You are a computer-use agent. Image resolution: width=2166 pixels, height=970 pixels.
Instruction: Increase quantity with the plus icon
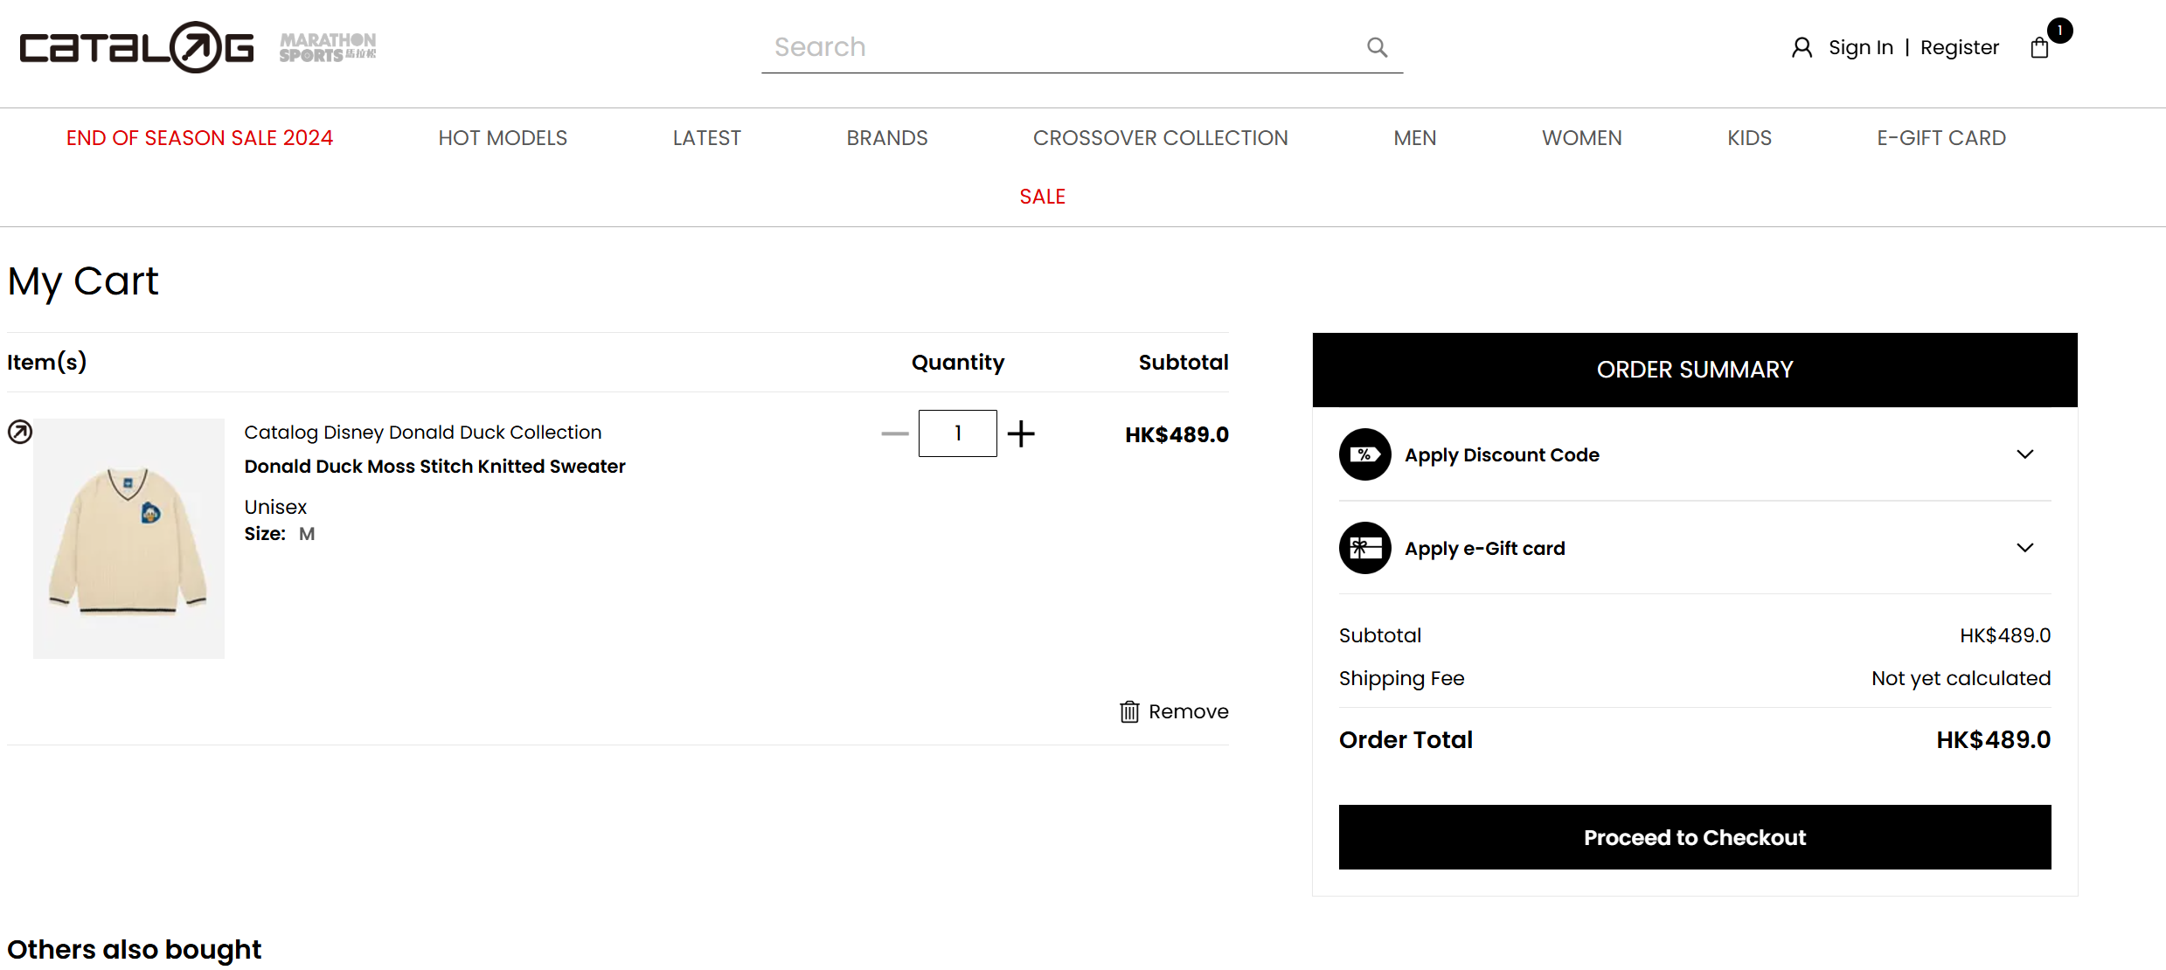point(1021,433)
